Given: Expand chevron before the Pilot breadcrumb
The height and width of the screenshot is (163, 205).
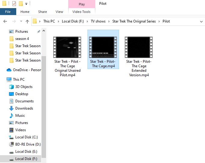Looking at the screenshot, I should (x=159, y=21).
